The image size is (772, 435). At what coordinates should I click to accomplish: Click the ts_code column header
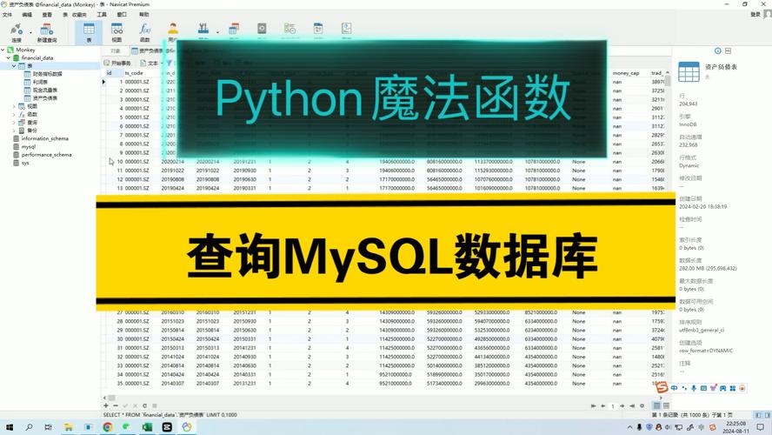point(134,73)
